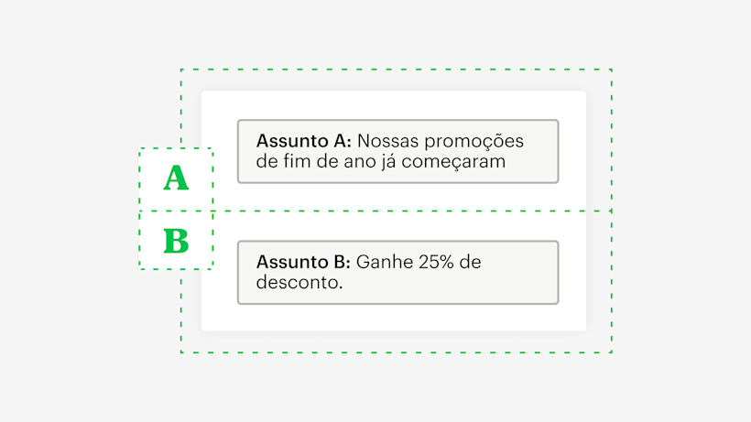This screenshot has width=751, height=422.
Task: Click the word "desconto." in subject B
Action: [299, 283]
